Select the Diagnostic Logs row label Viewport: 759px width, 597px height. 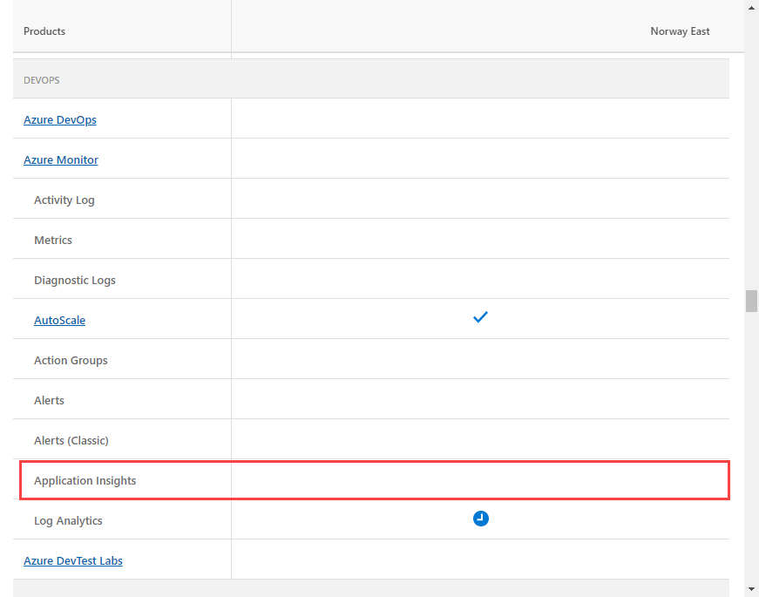[75, 281]
